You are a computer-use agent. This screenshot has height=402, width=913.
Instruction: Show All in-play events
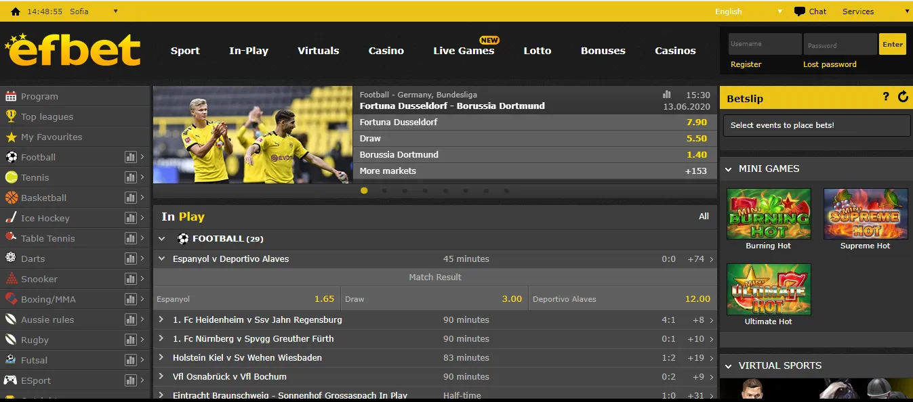(x=704, y=217)
